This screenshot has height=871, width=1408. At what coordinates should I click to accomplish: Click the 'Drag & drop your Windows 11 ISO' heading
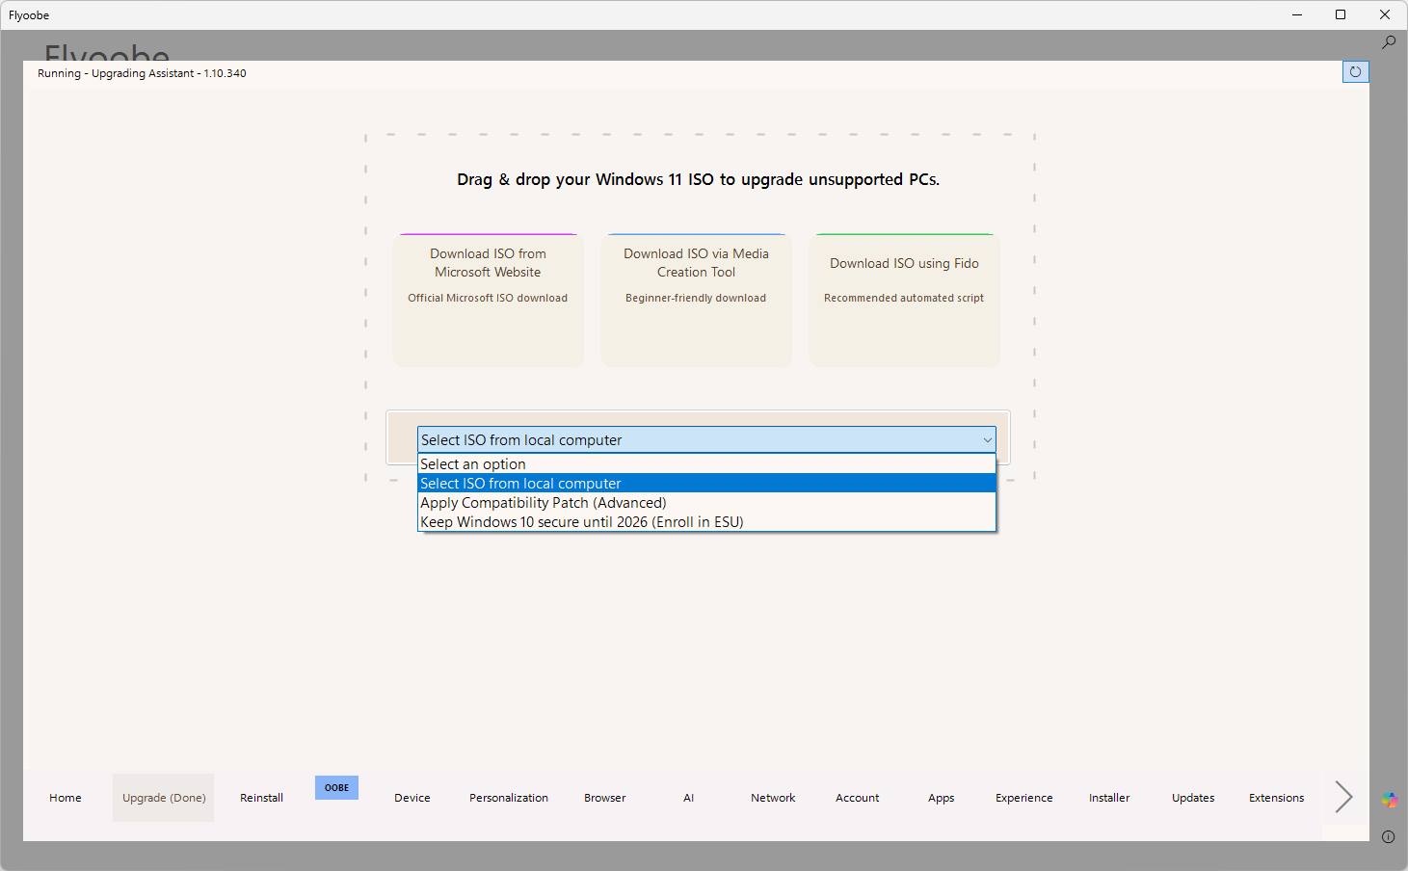[698, 179]
